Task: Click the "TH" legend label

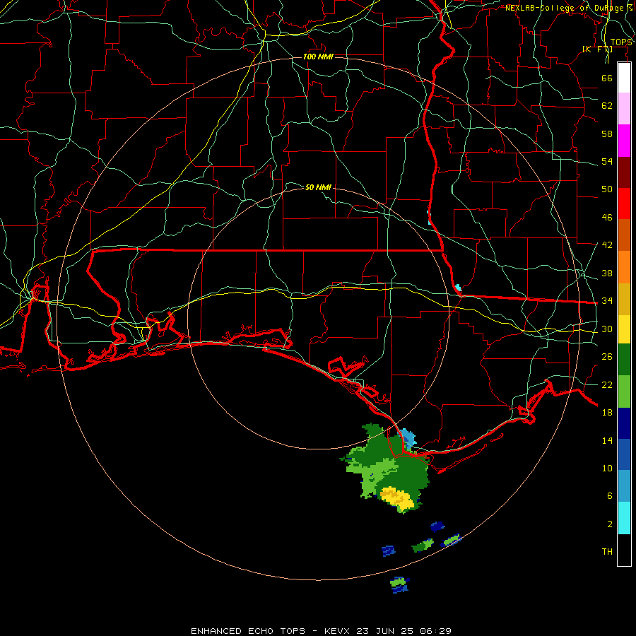Action: point(607,552)
